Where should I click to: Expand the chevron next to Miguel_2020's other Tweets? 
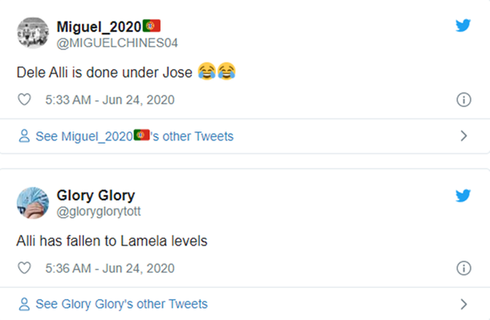pyautogui.click(x=463, y=136)
